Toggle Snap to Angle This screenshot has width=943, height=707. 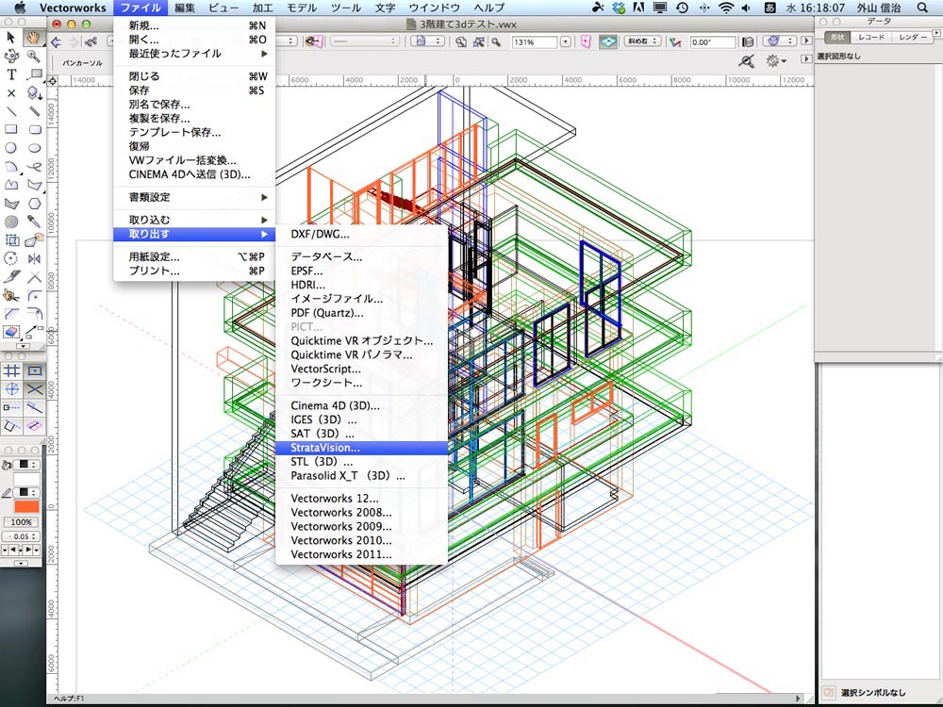point(12,389)
